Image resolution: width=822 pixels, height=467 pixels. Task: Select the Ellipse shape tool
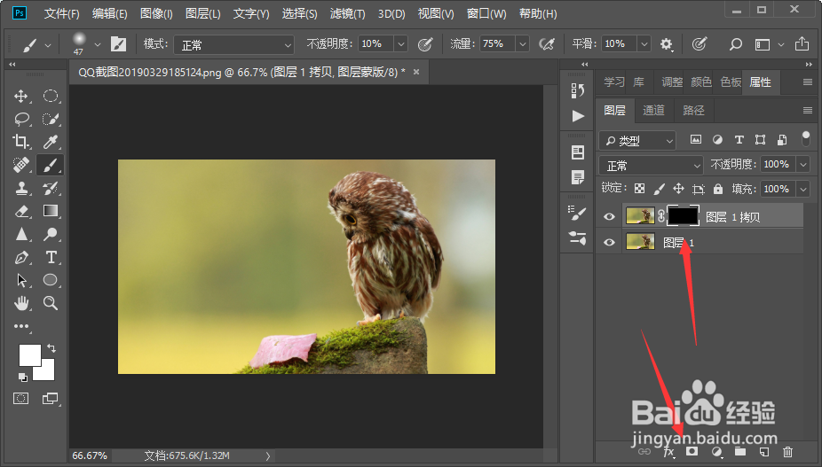(x=51, y=280)
